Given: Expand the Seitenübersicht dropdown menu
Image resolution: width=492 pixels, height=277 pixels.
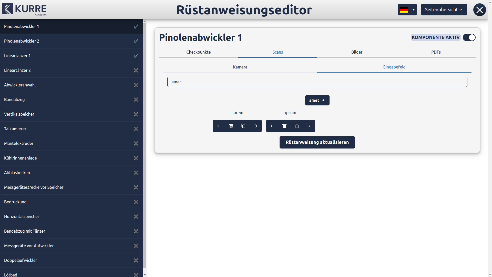Looking at the screenshot, I should [x=444, y=10].
